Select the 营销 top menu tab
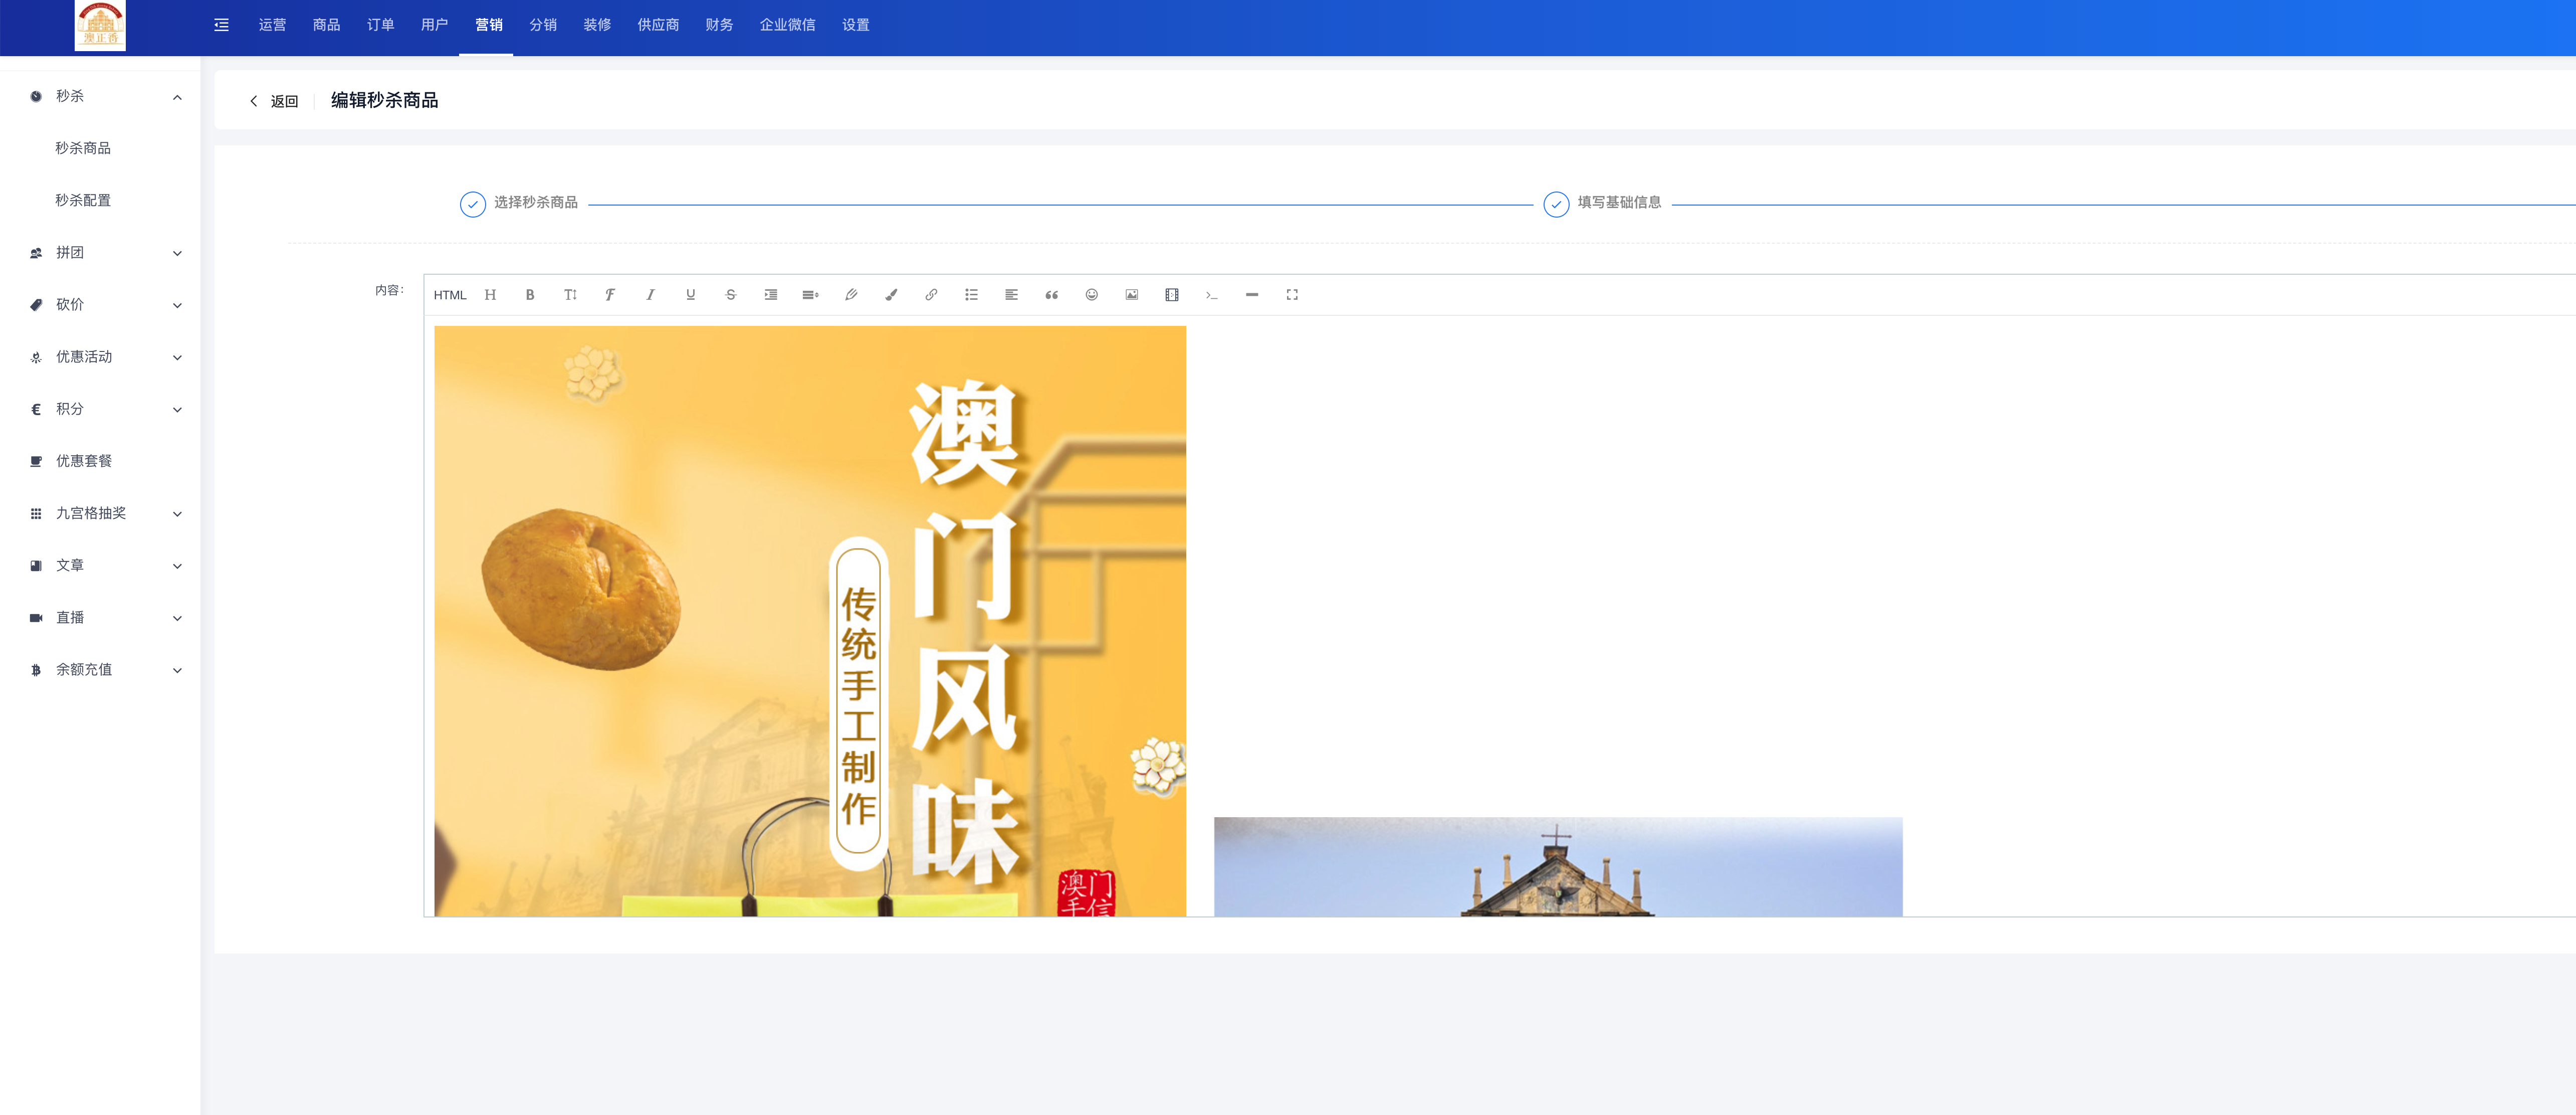Viewport: 2576px width, 1115px height. (488, 25)
